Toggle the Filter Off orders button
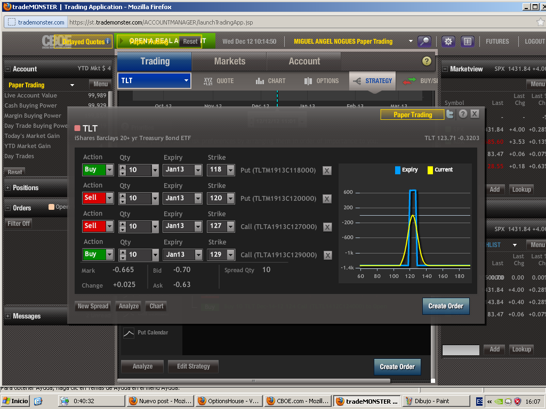The width and height of the screenshot is (546, 409). tap(19, 224)
